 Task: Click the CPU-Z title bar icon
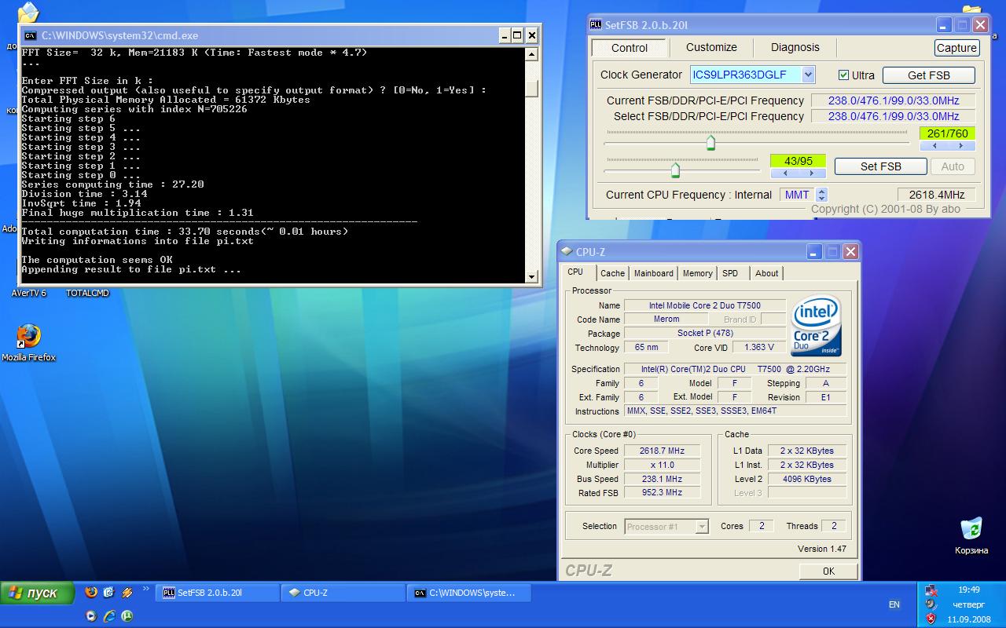pyautogui.click(x=567, y=252)
